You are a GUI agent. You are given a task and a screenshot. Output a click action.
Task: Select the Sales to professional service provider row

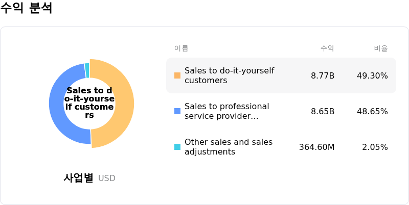(281, 111)
